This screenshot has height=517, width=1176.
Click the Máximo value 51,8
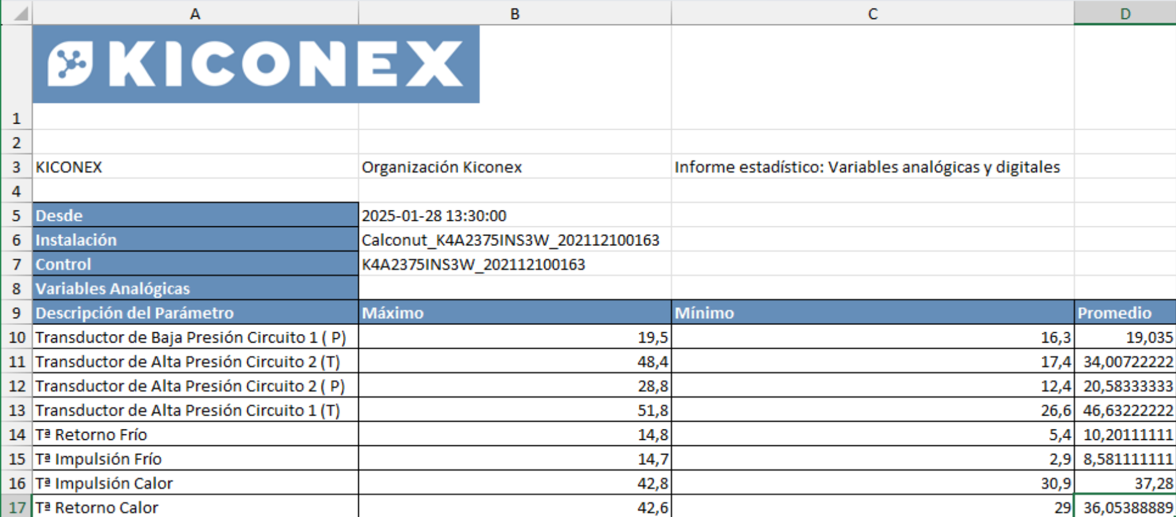(x=514, y=410)
